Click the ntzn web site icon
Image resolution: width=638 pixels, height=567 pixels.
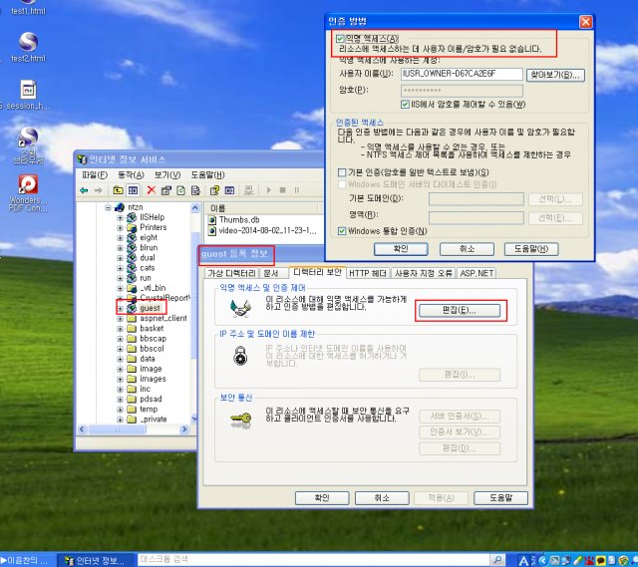click(x=120, y=207)
